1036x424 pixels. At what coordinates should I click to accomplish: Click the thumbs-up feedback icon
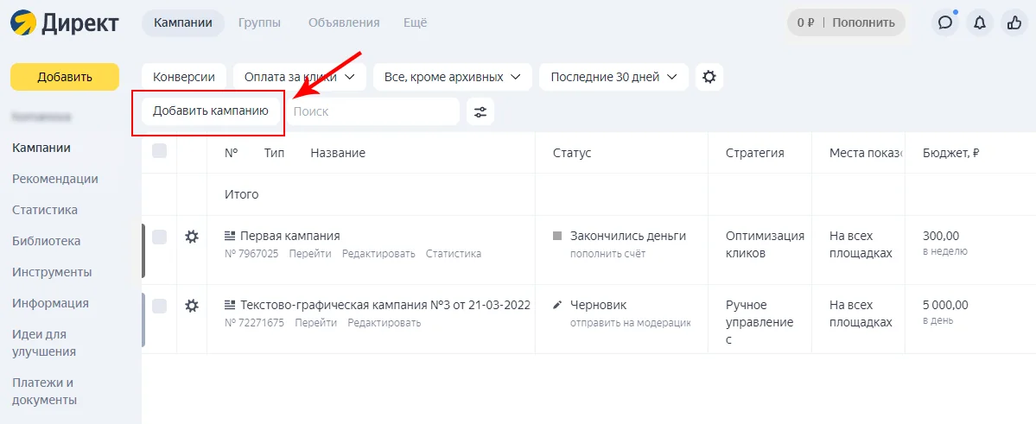click(x=1014, y=22)
